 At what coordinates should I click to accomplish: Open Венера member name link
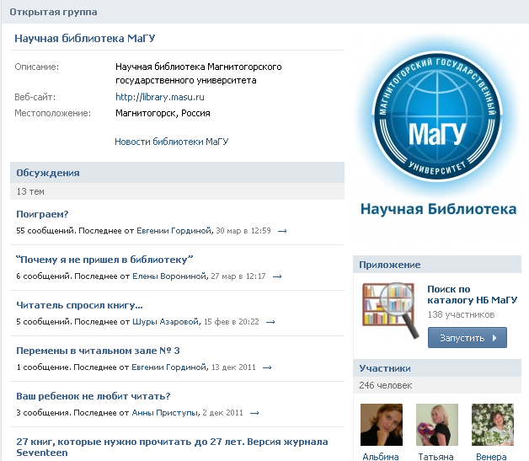pos(491,457)
